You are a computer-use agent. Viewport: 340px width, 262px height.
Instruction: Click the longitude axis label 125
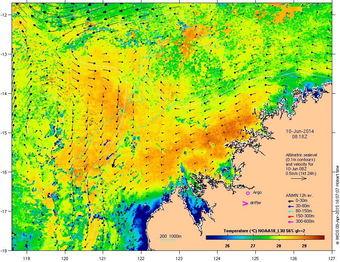coord(255,258)
